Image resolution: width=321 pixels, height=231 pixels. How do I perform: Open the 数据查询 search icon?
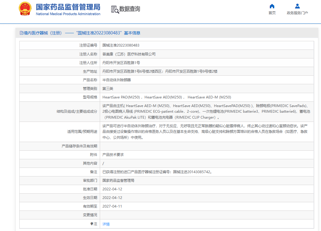pos(115,9)
